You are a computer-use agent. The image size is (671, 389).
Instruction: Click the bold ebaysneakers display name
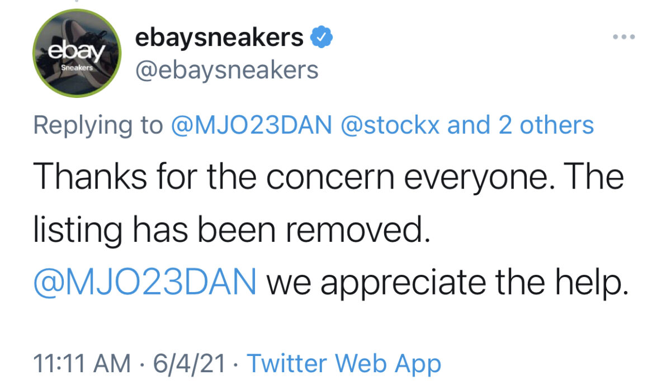tap(219, 38)
